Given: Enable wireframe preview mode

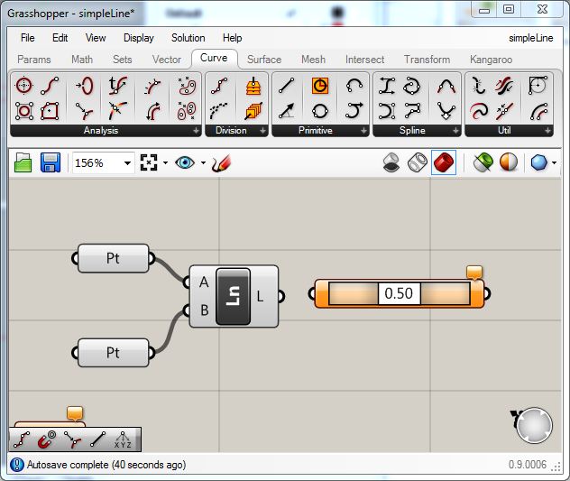Looking at the screenshot, I should pyautogui.click(x=418, y=162).
